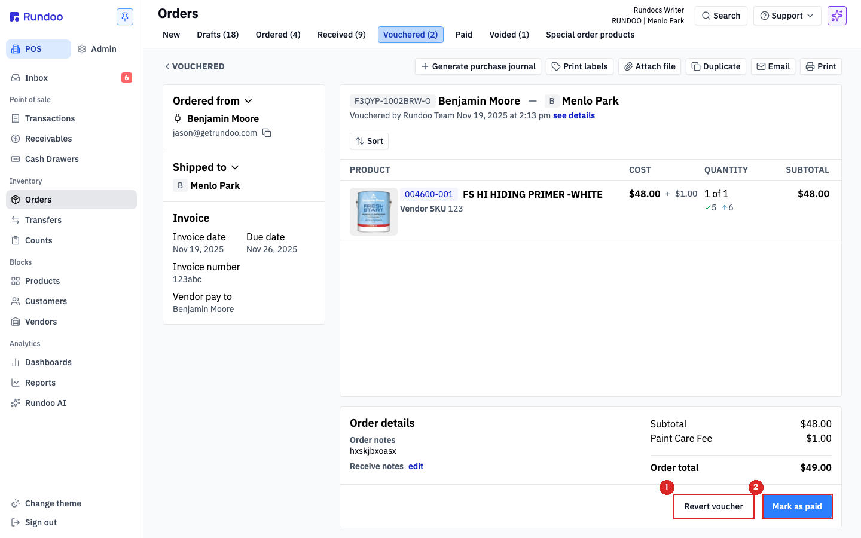Select the Vouchered (2) tab
The height and width of the screenshot is (538, 861).
[x=411, y=35]
